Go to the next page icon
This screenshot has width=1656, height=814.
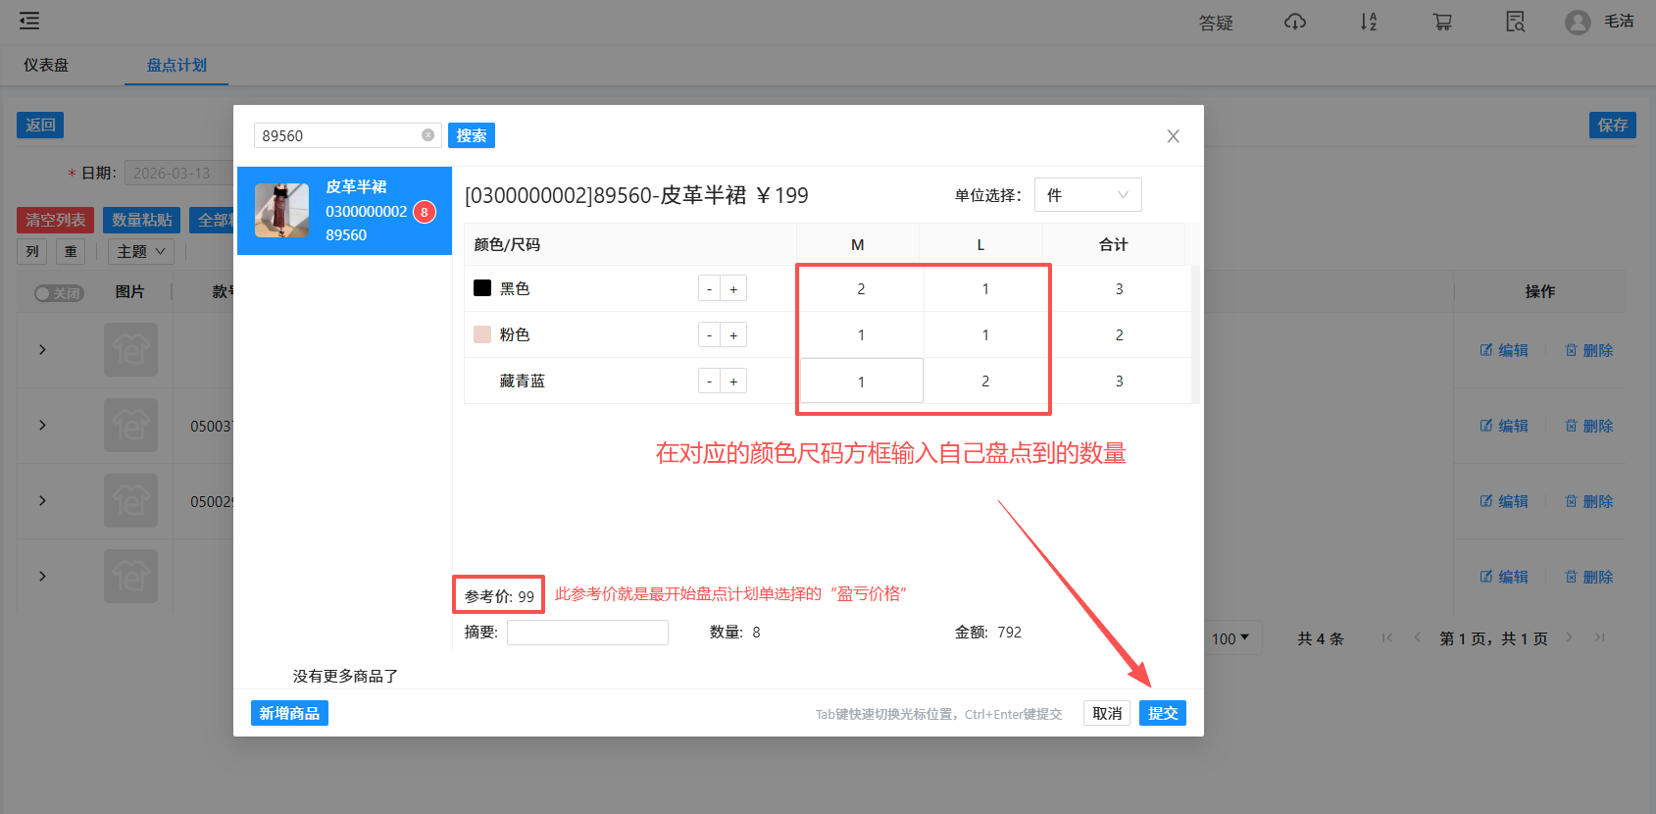(x=1569, y=637)
